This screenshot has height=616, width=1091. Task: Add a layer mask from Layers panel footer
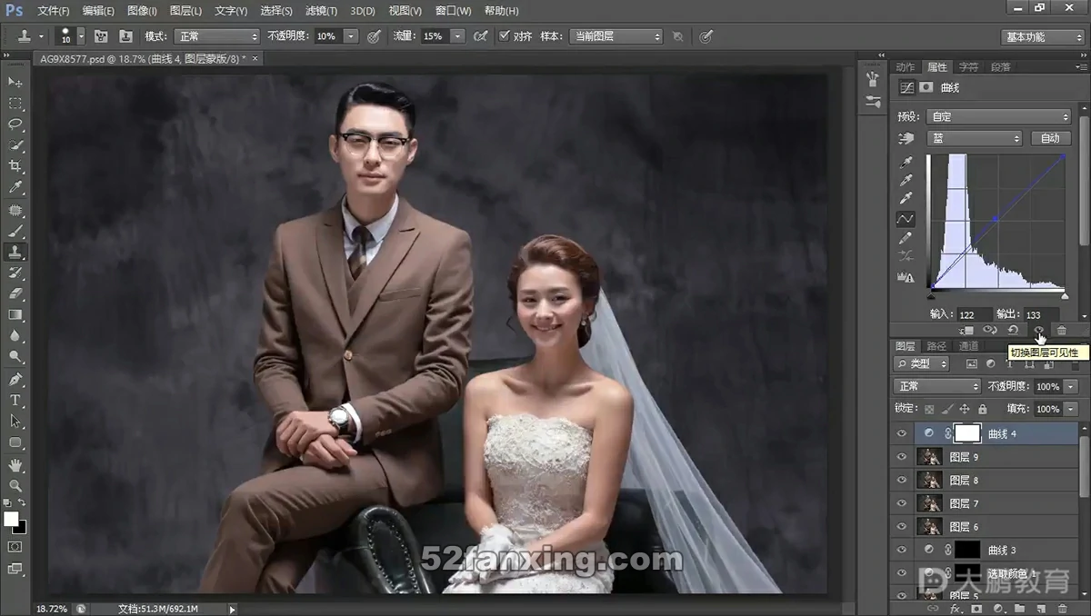point(976,608)
